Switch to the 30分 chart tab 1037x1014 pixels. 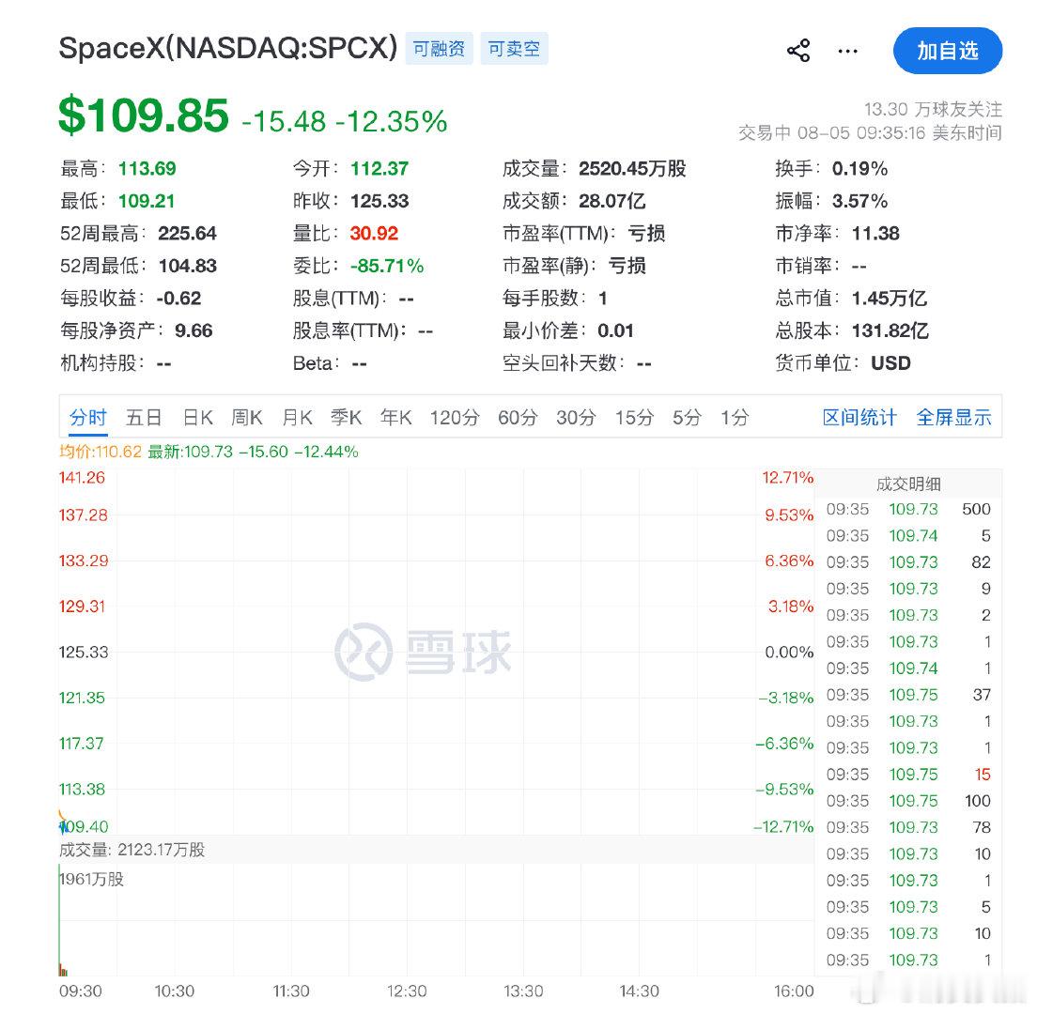pos(576,418)
